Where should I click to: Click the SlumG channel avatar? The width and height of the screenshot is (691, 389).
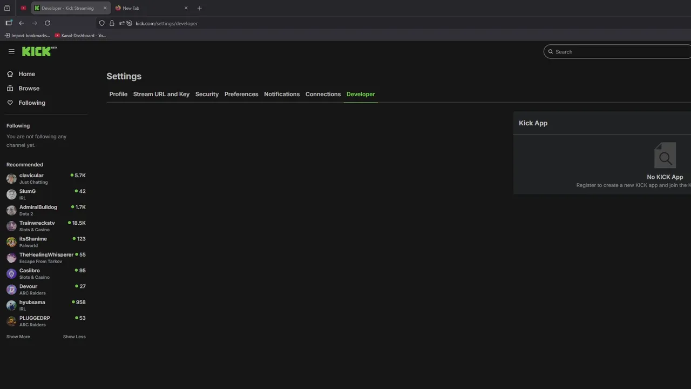coord(11,194)
